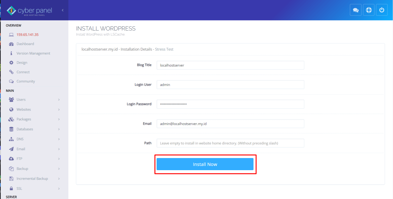Expand the Users menu chevron
393x199 pixels.
(59, 100)
